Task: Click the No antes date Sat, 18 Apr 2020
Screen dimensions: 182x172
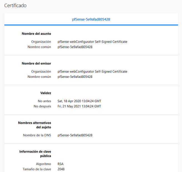Action: pyautogui.click(x=79, y=101)
